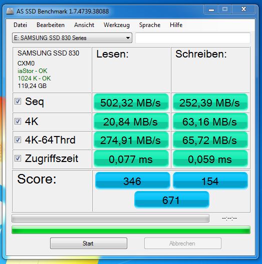Open the Hilfe menu
Viewport: 262px width, 264px height.
(x=176, y=25)
